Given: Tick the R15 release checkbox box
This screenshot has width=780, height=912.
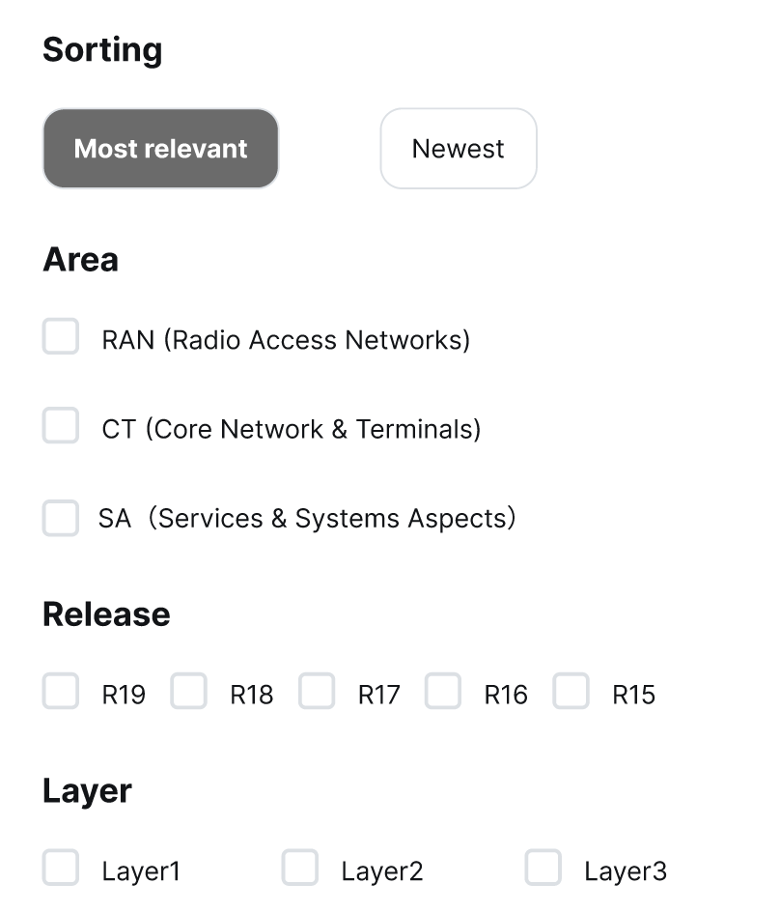Looking at the screenshot, I should coord(571,692).
